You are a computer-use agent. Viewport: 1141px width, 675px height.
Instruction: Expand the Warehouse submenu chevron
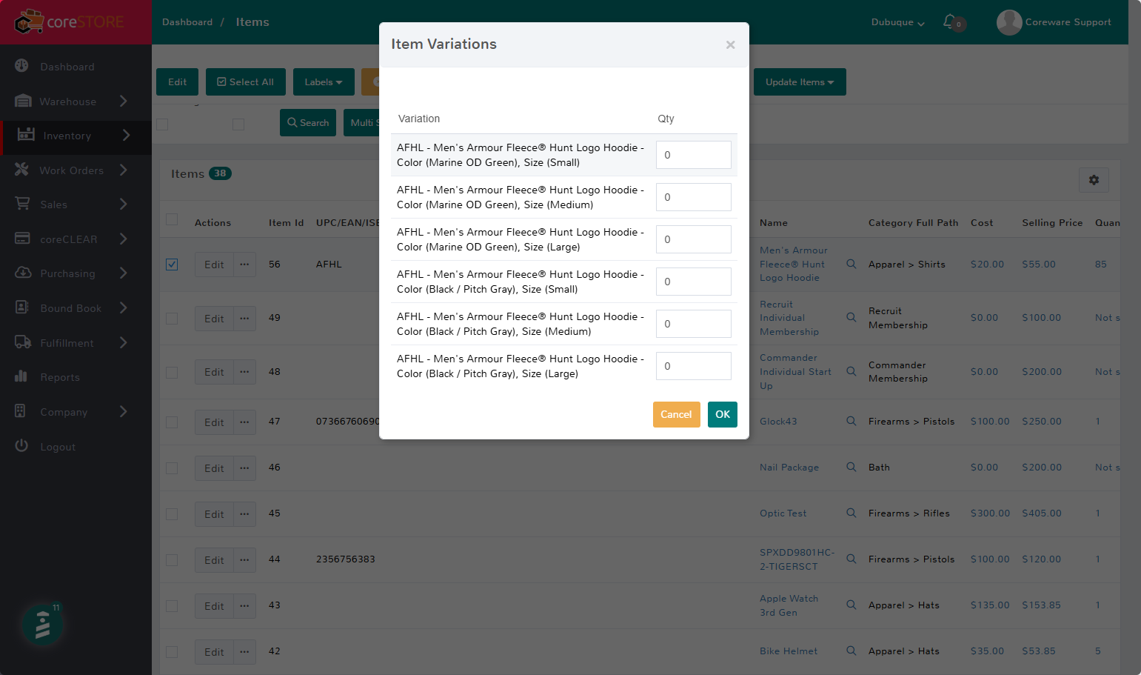click(x=123, y=101)
